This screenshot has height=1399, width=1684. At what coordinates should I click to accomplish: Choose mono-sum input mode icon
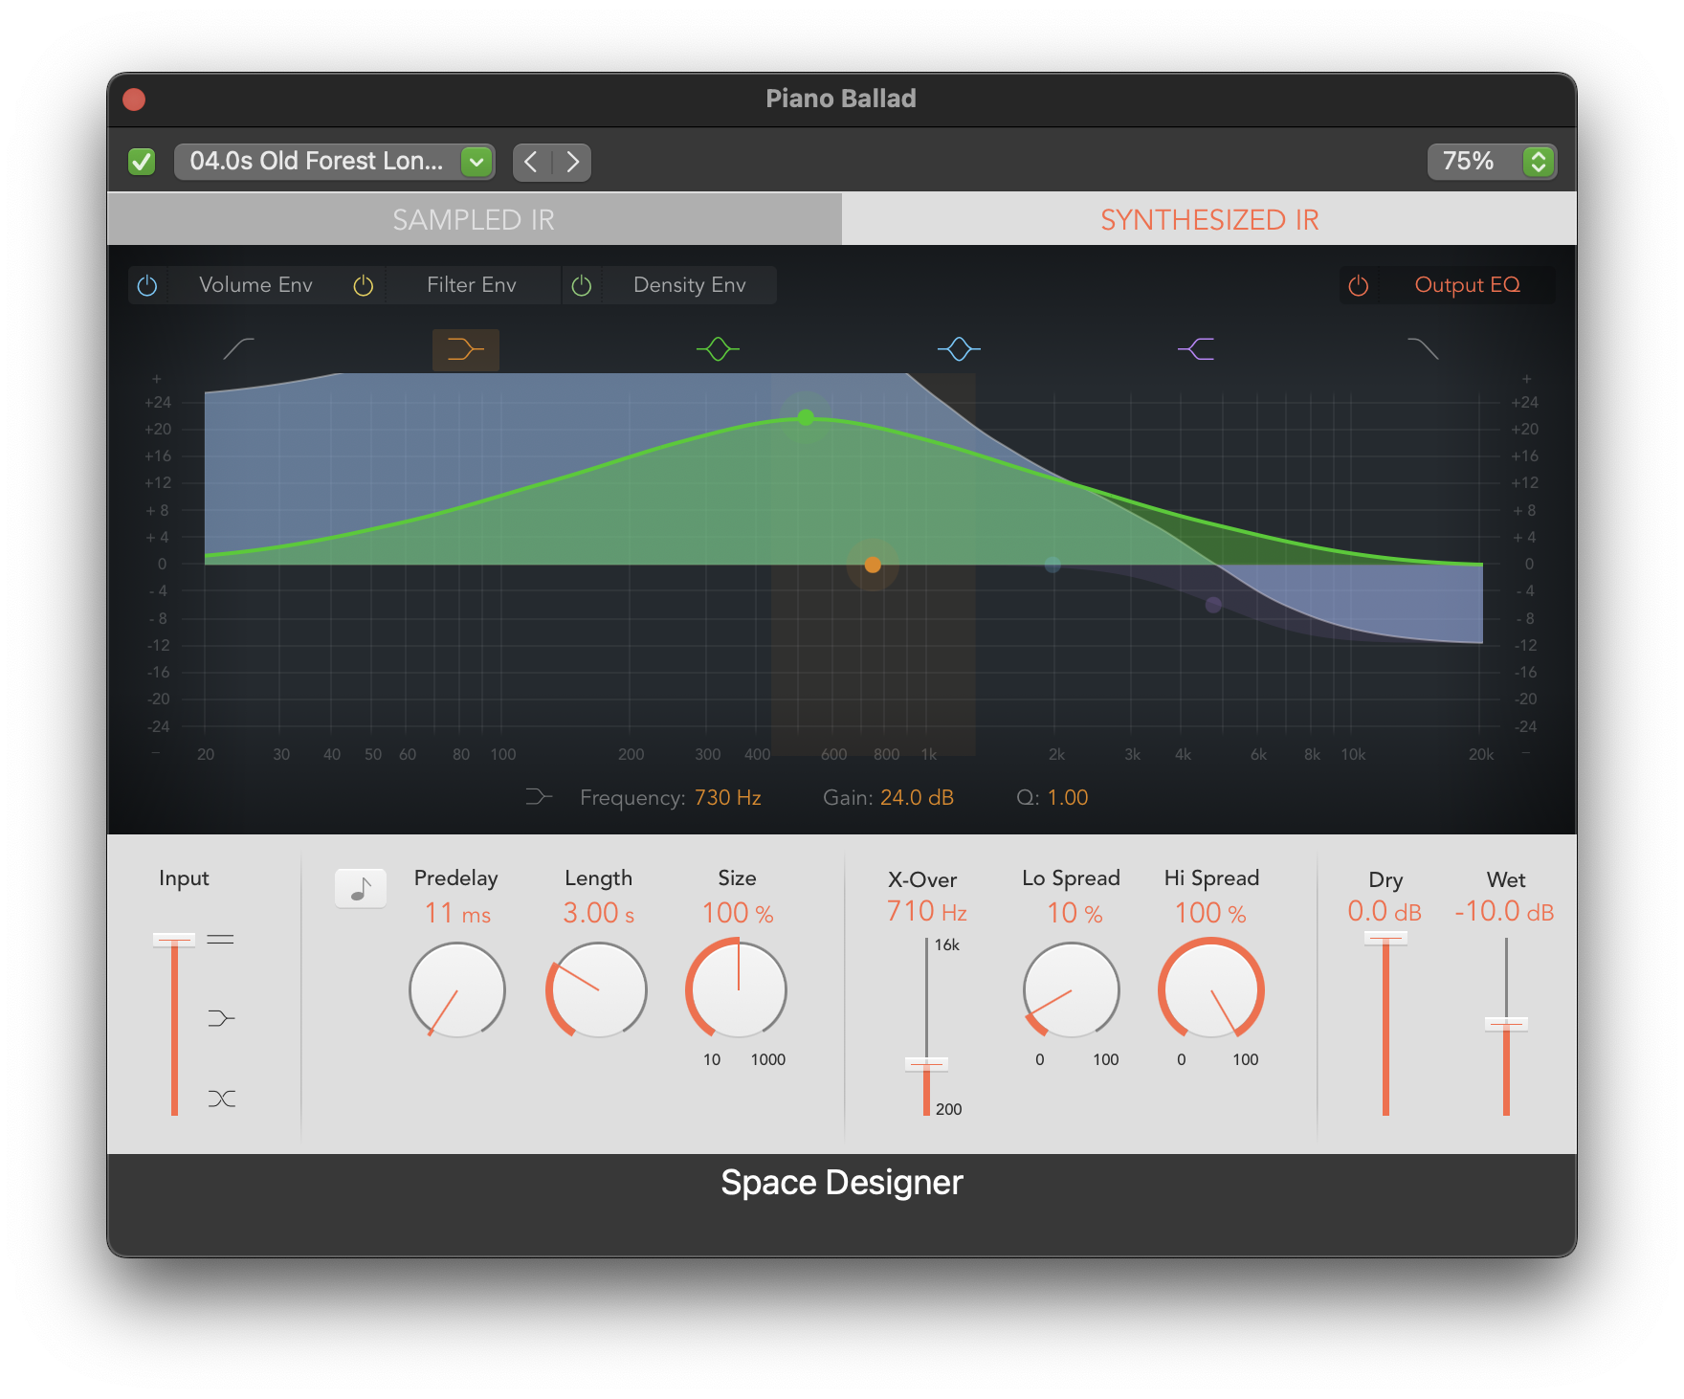click(221, 1018)
